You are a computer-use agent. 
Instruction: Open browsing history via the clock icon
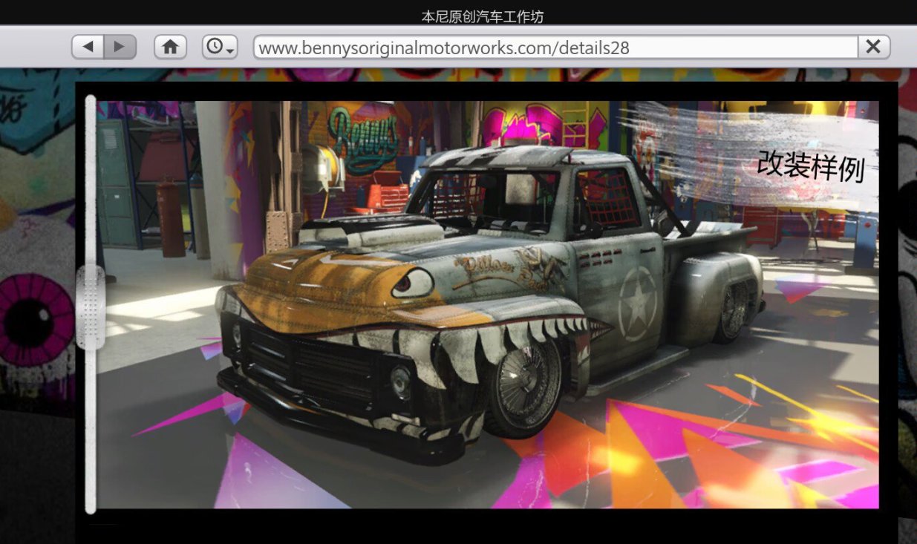coord(214,46)
